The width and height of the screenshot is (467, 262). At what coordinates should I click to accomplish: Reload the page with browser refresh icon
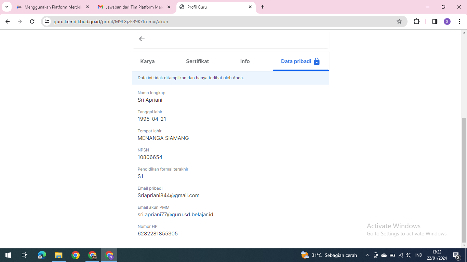pyautogui.click(x=32, y=21)
